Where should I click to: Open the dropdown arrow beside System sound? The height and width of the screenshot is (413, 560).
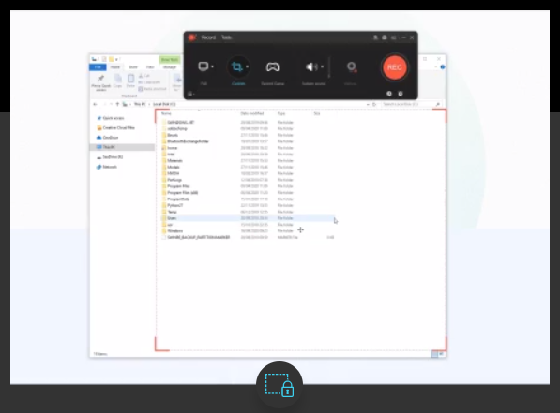tap(322, 66)
